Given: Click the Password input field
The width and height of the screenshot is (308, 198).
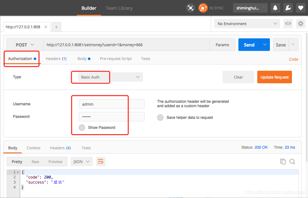Looking at the screenshot, I should [x=111, y=117].
